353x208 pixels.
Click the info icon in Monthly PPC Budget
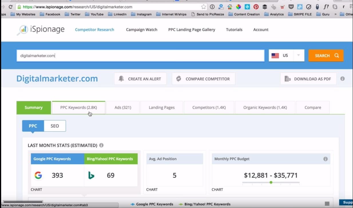(325, 159)
